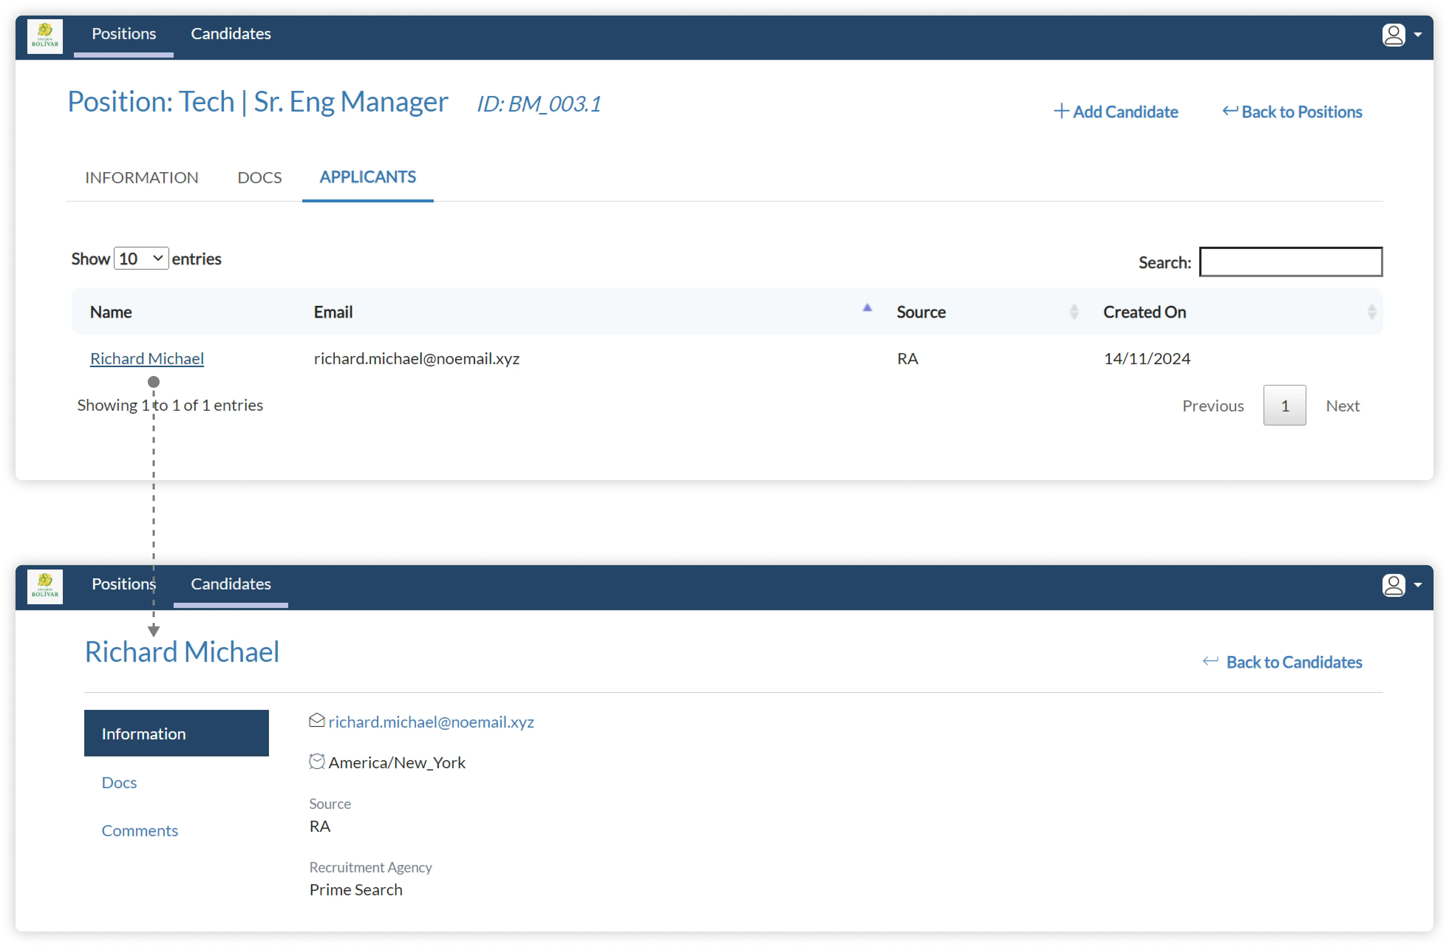
Task: Open the Richard Michael applicant link
Action: pyautogui.click(x=147, y=359)
